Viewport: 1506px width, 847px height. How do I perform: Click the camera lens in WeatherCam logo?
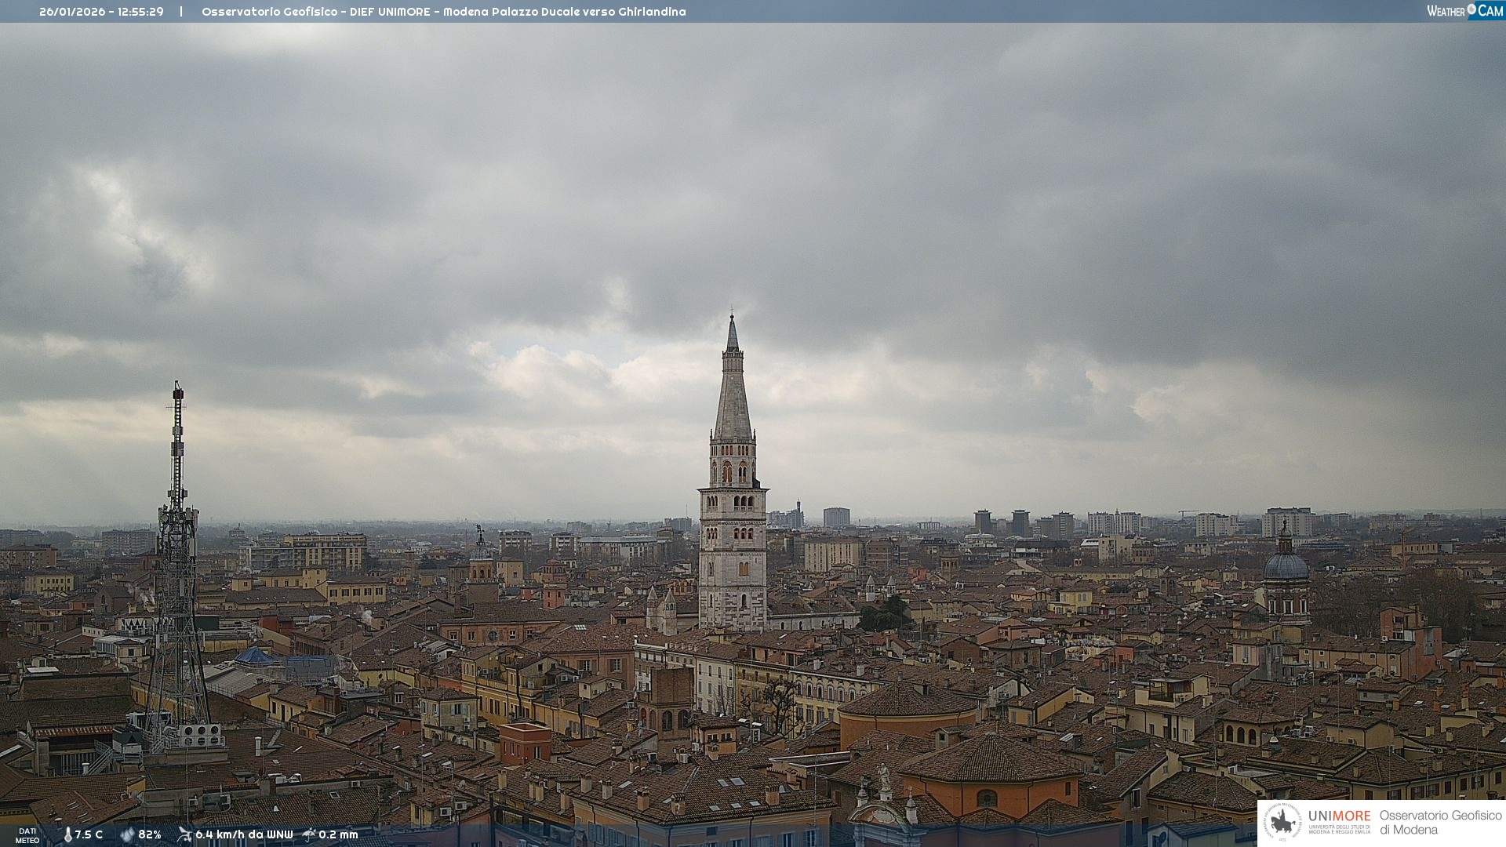click(x=1471, y=9)
